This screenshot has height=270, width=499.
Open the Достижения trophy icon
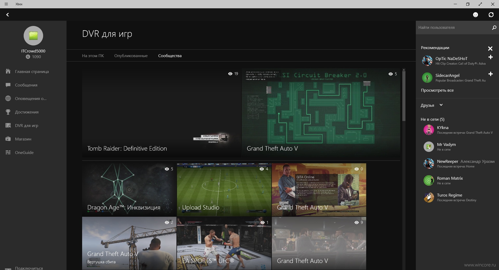pyautogui.click(x=8, y=112)
